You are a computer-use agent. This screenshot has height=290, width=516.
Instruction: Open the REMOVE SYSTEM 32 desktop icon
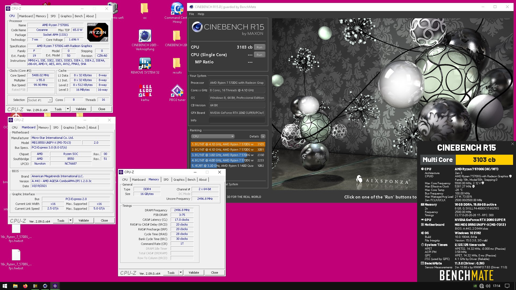coord(145,66)
